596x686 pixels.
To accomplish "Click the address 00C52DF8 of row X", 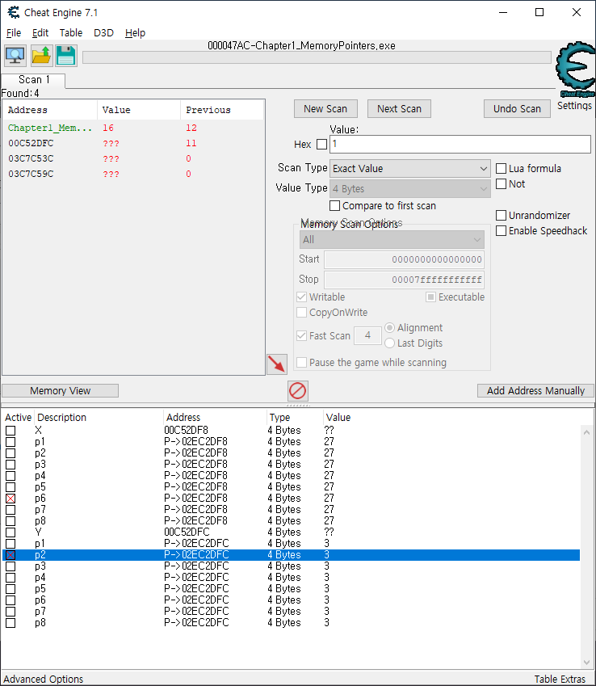I will click(187, 431).
